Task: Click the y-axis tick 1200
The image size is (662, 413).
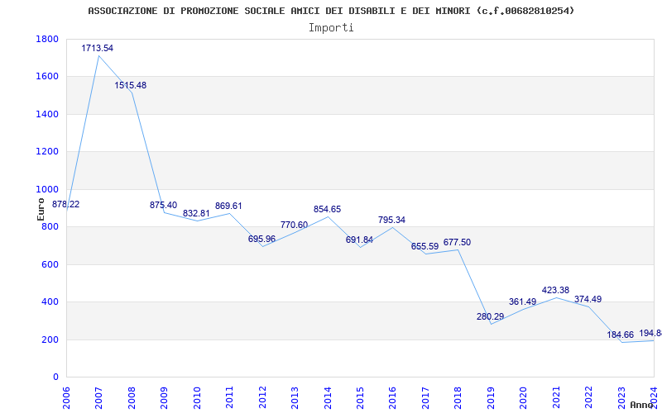Action: pos(47,152)
